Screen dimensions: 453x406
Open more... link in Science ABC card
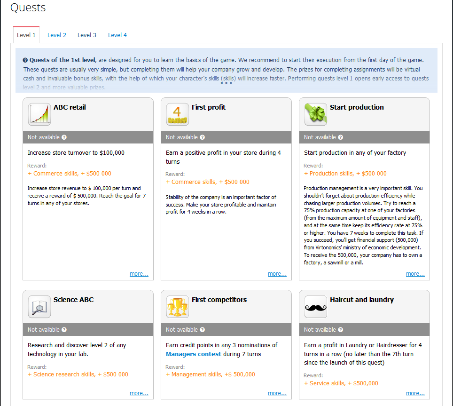click(139, 393)
